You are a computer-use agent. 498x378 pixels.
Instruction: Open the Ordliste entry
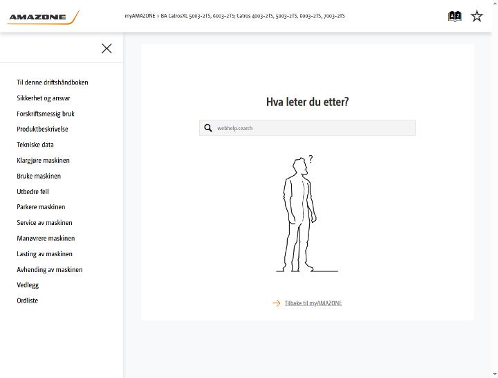pyautogui.click(x=27, y=300)
